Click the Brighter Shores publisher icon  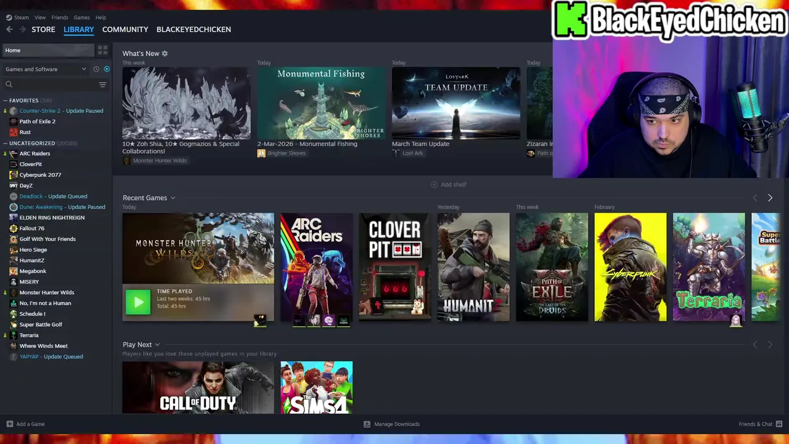point(261,153)
